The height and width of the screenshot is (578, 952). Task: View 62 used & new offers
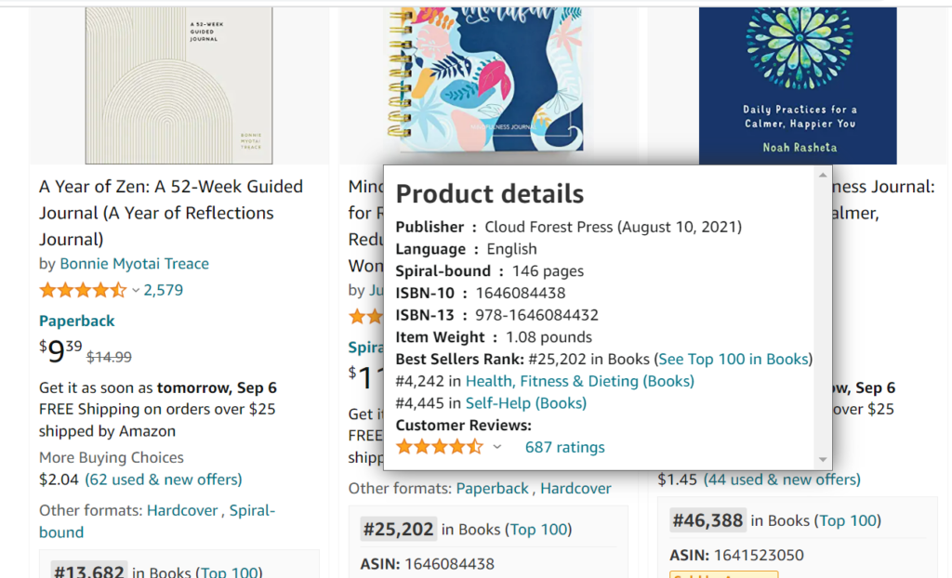[x=164, y=479]
